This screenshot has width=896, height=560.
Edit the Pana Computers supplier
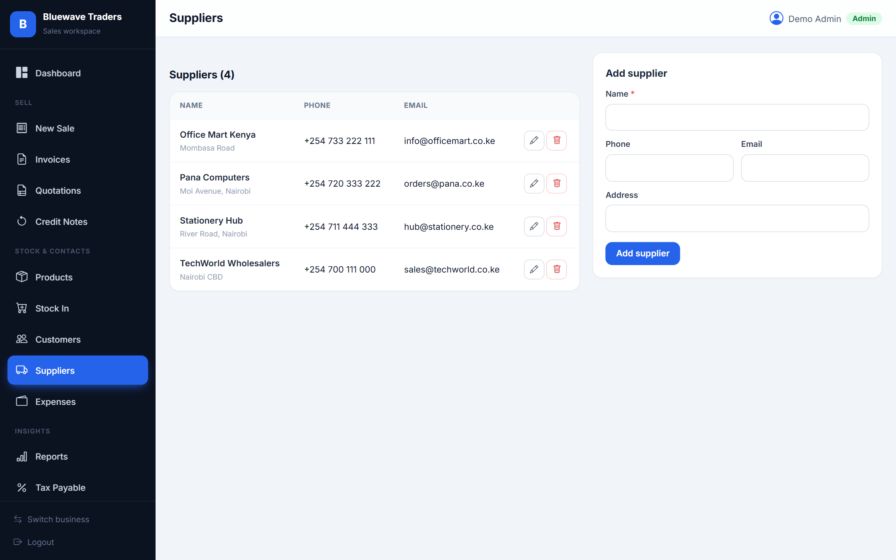(534, 183)
